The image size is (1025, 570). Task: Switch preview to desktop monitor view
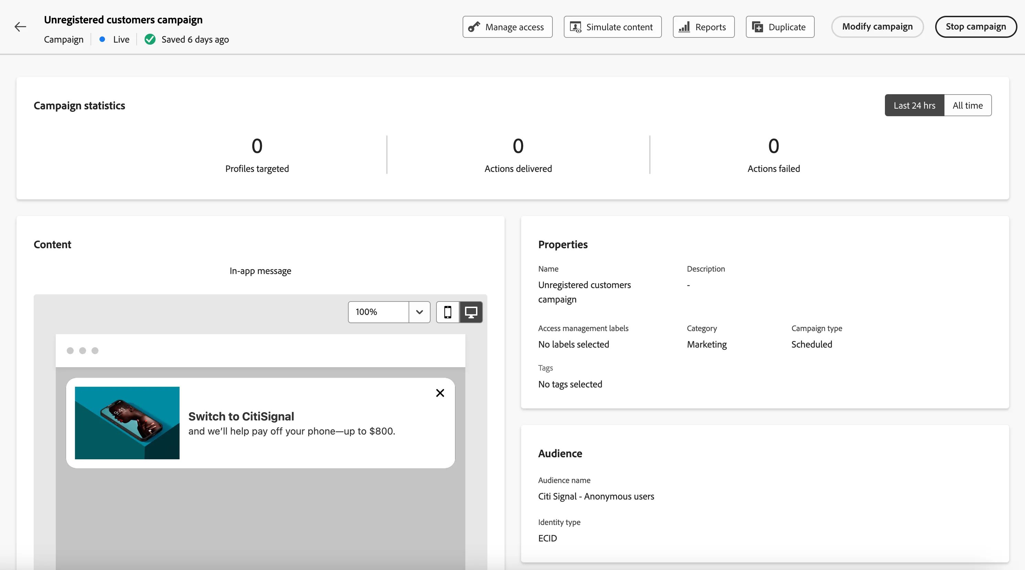tap(471, 312)
